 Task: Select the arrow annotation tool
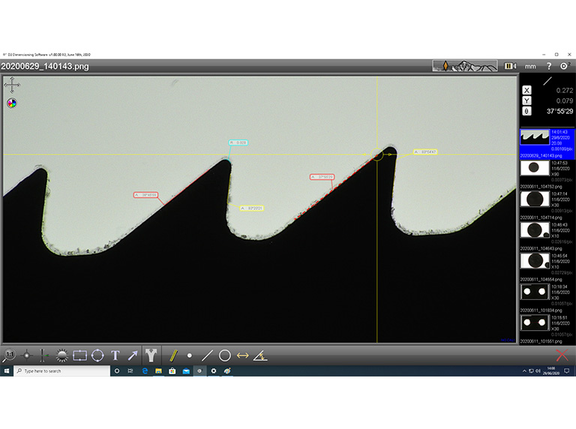pos(133,355)
